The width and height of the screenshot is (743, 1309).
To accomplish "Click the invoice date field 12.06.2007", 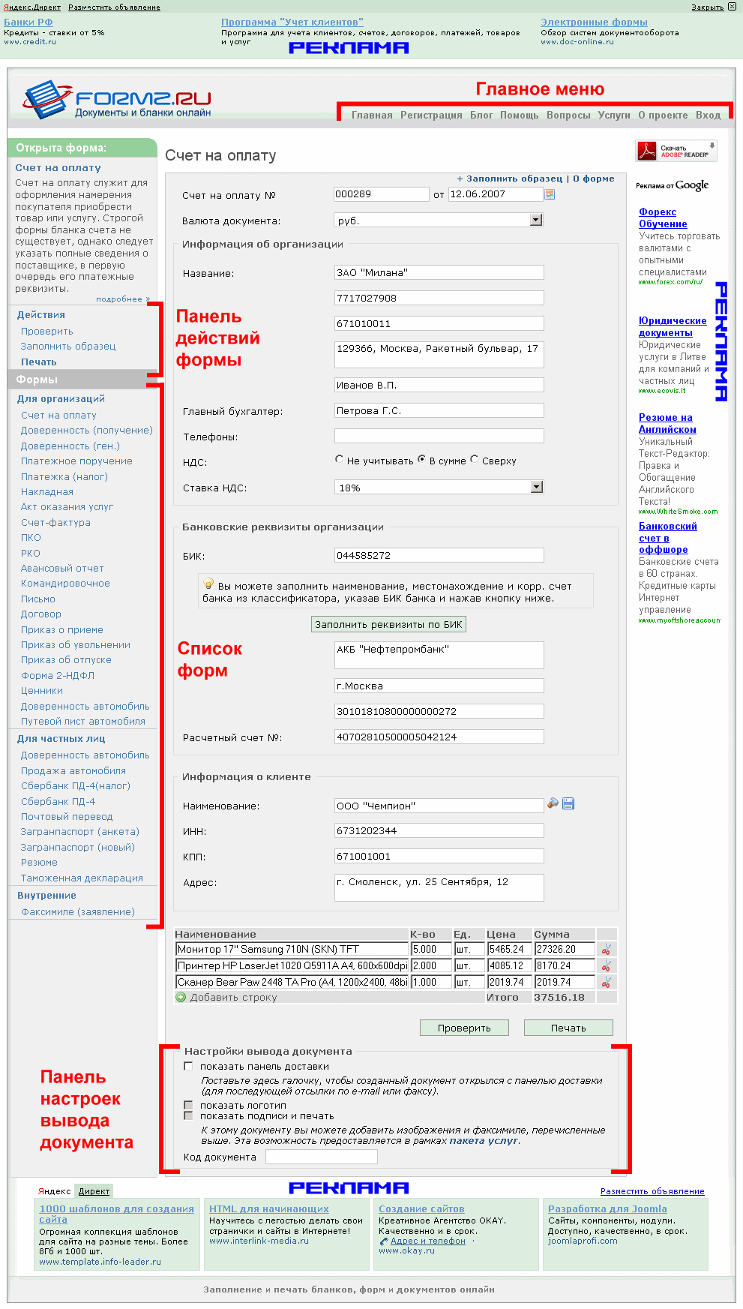I will click(x=496, y=194).
